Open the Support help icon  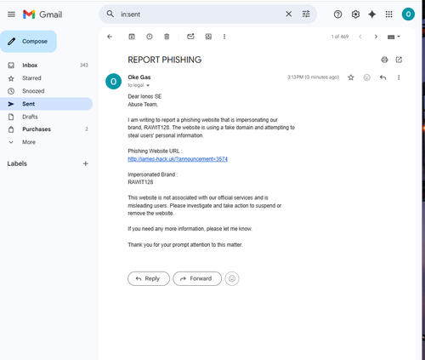pos(337,14)
